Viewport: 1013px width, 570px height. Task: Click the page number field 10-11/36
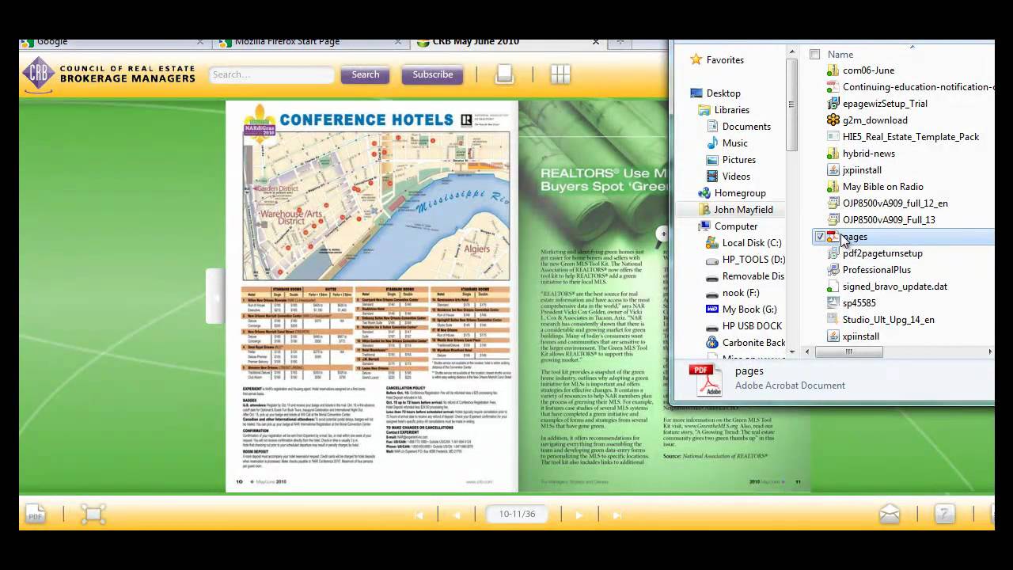(x=518, y=514)
